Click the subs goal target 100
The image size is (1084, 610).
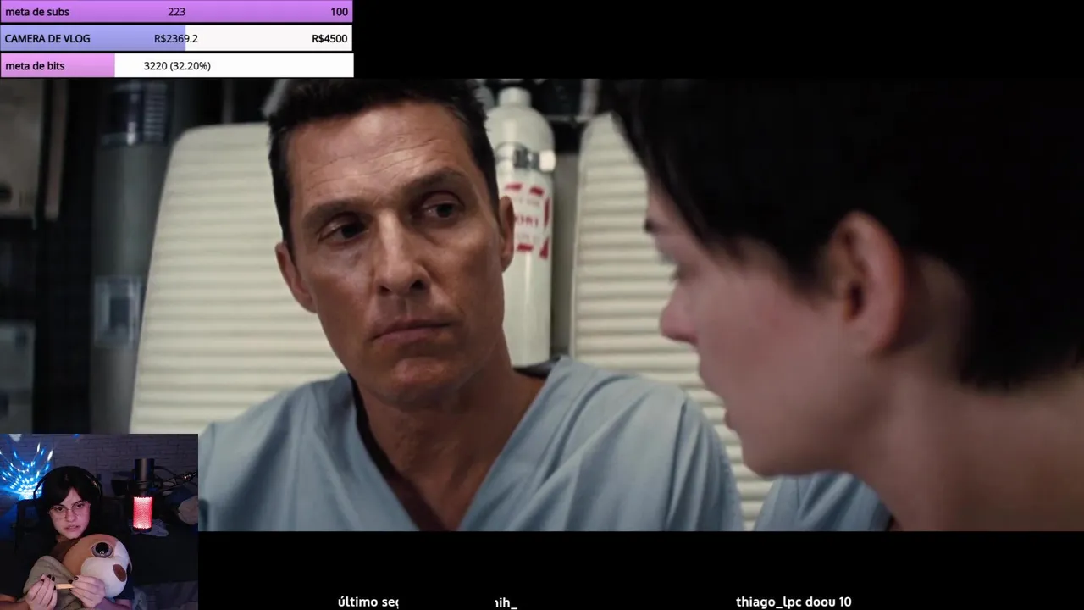[x=339, y=12]
